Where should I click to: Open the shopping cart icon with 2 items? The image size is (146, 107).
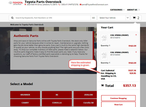point(136,18)
